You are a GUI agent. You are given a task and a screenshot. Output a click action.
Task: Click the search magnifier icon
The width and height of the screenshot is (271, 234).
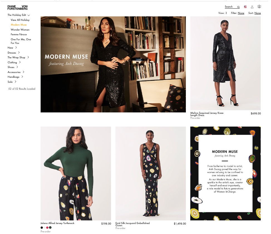coord(238,7)
